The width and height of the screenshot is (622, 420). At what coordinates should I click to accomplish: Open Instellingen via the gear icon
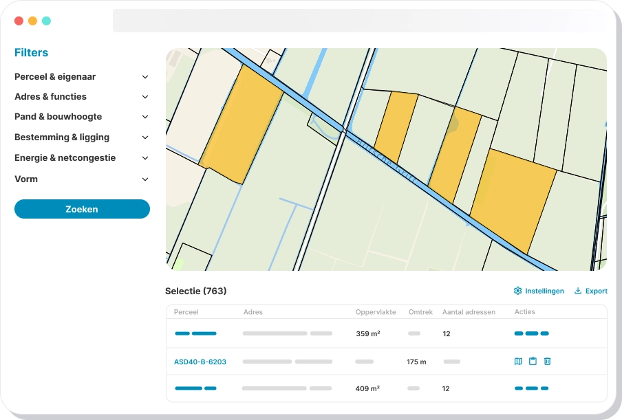pos(518,291)
